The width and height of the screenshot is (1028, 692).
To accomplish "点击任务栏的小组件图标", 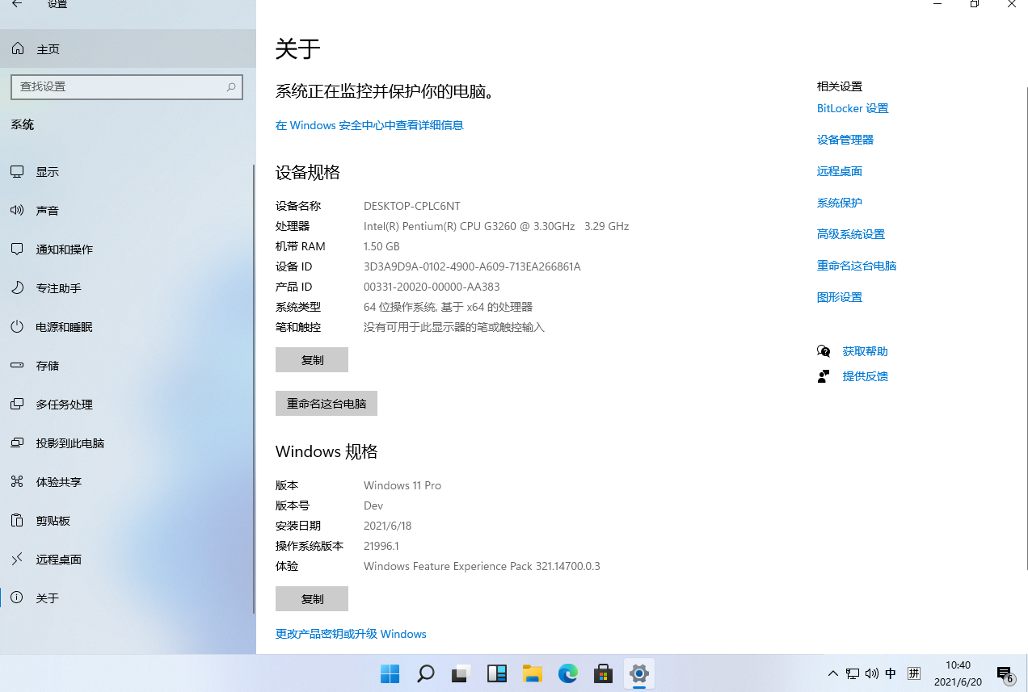I will tap(496, 673).
